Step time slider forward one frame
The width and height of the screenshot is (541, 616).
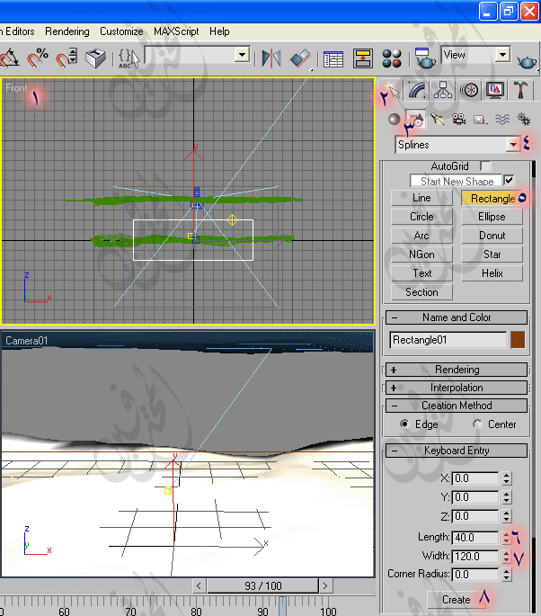[x=325, y=586]
